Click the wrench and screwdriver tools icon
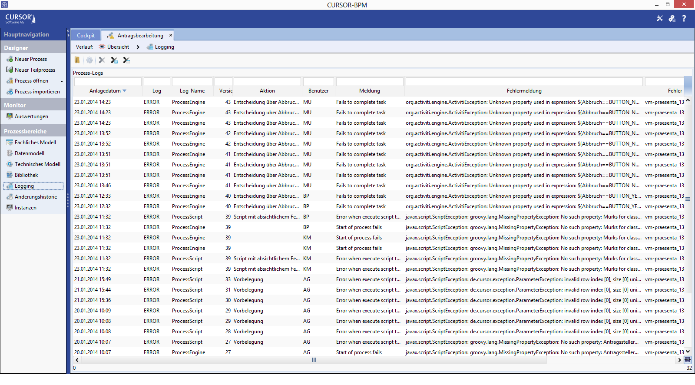Viewport: 695px width, 385px height. 659,18
